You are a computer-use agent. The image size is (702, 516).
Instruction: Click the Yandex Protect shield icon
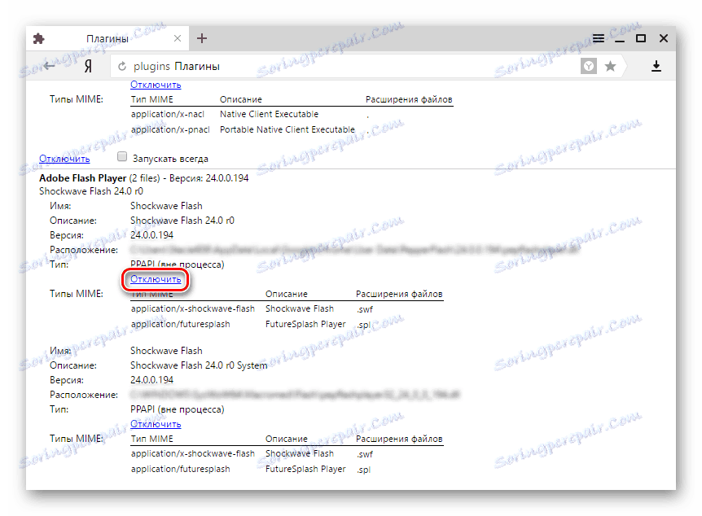(589, 66)
